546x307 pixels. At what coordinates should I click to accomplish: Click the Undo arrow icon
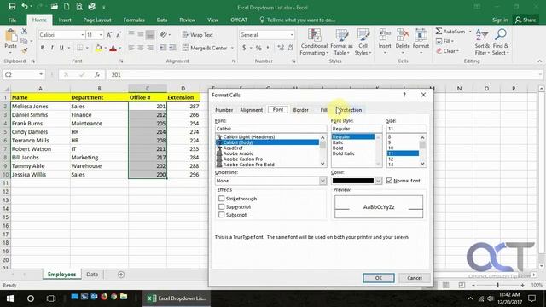pos(25,7)
